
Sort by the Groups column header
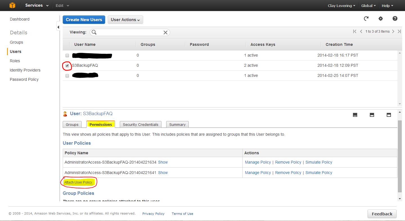point(148,44)
